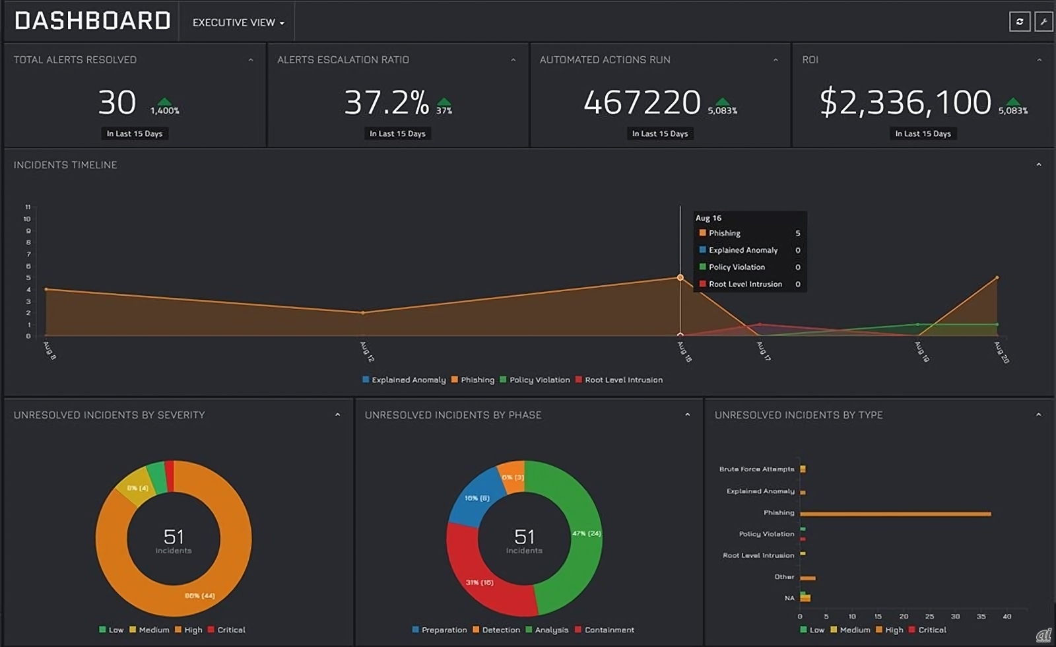Collapse the ROI panel
This screenshot has height=647, width=1056.
(1039, 60)
